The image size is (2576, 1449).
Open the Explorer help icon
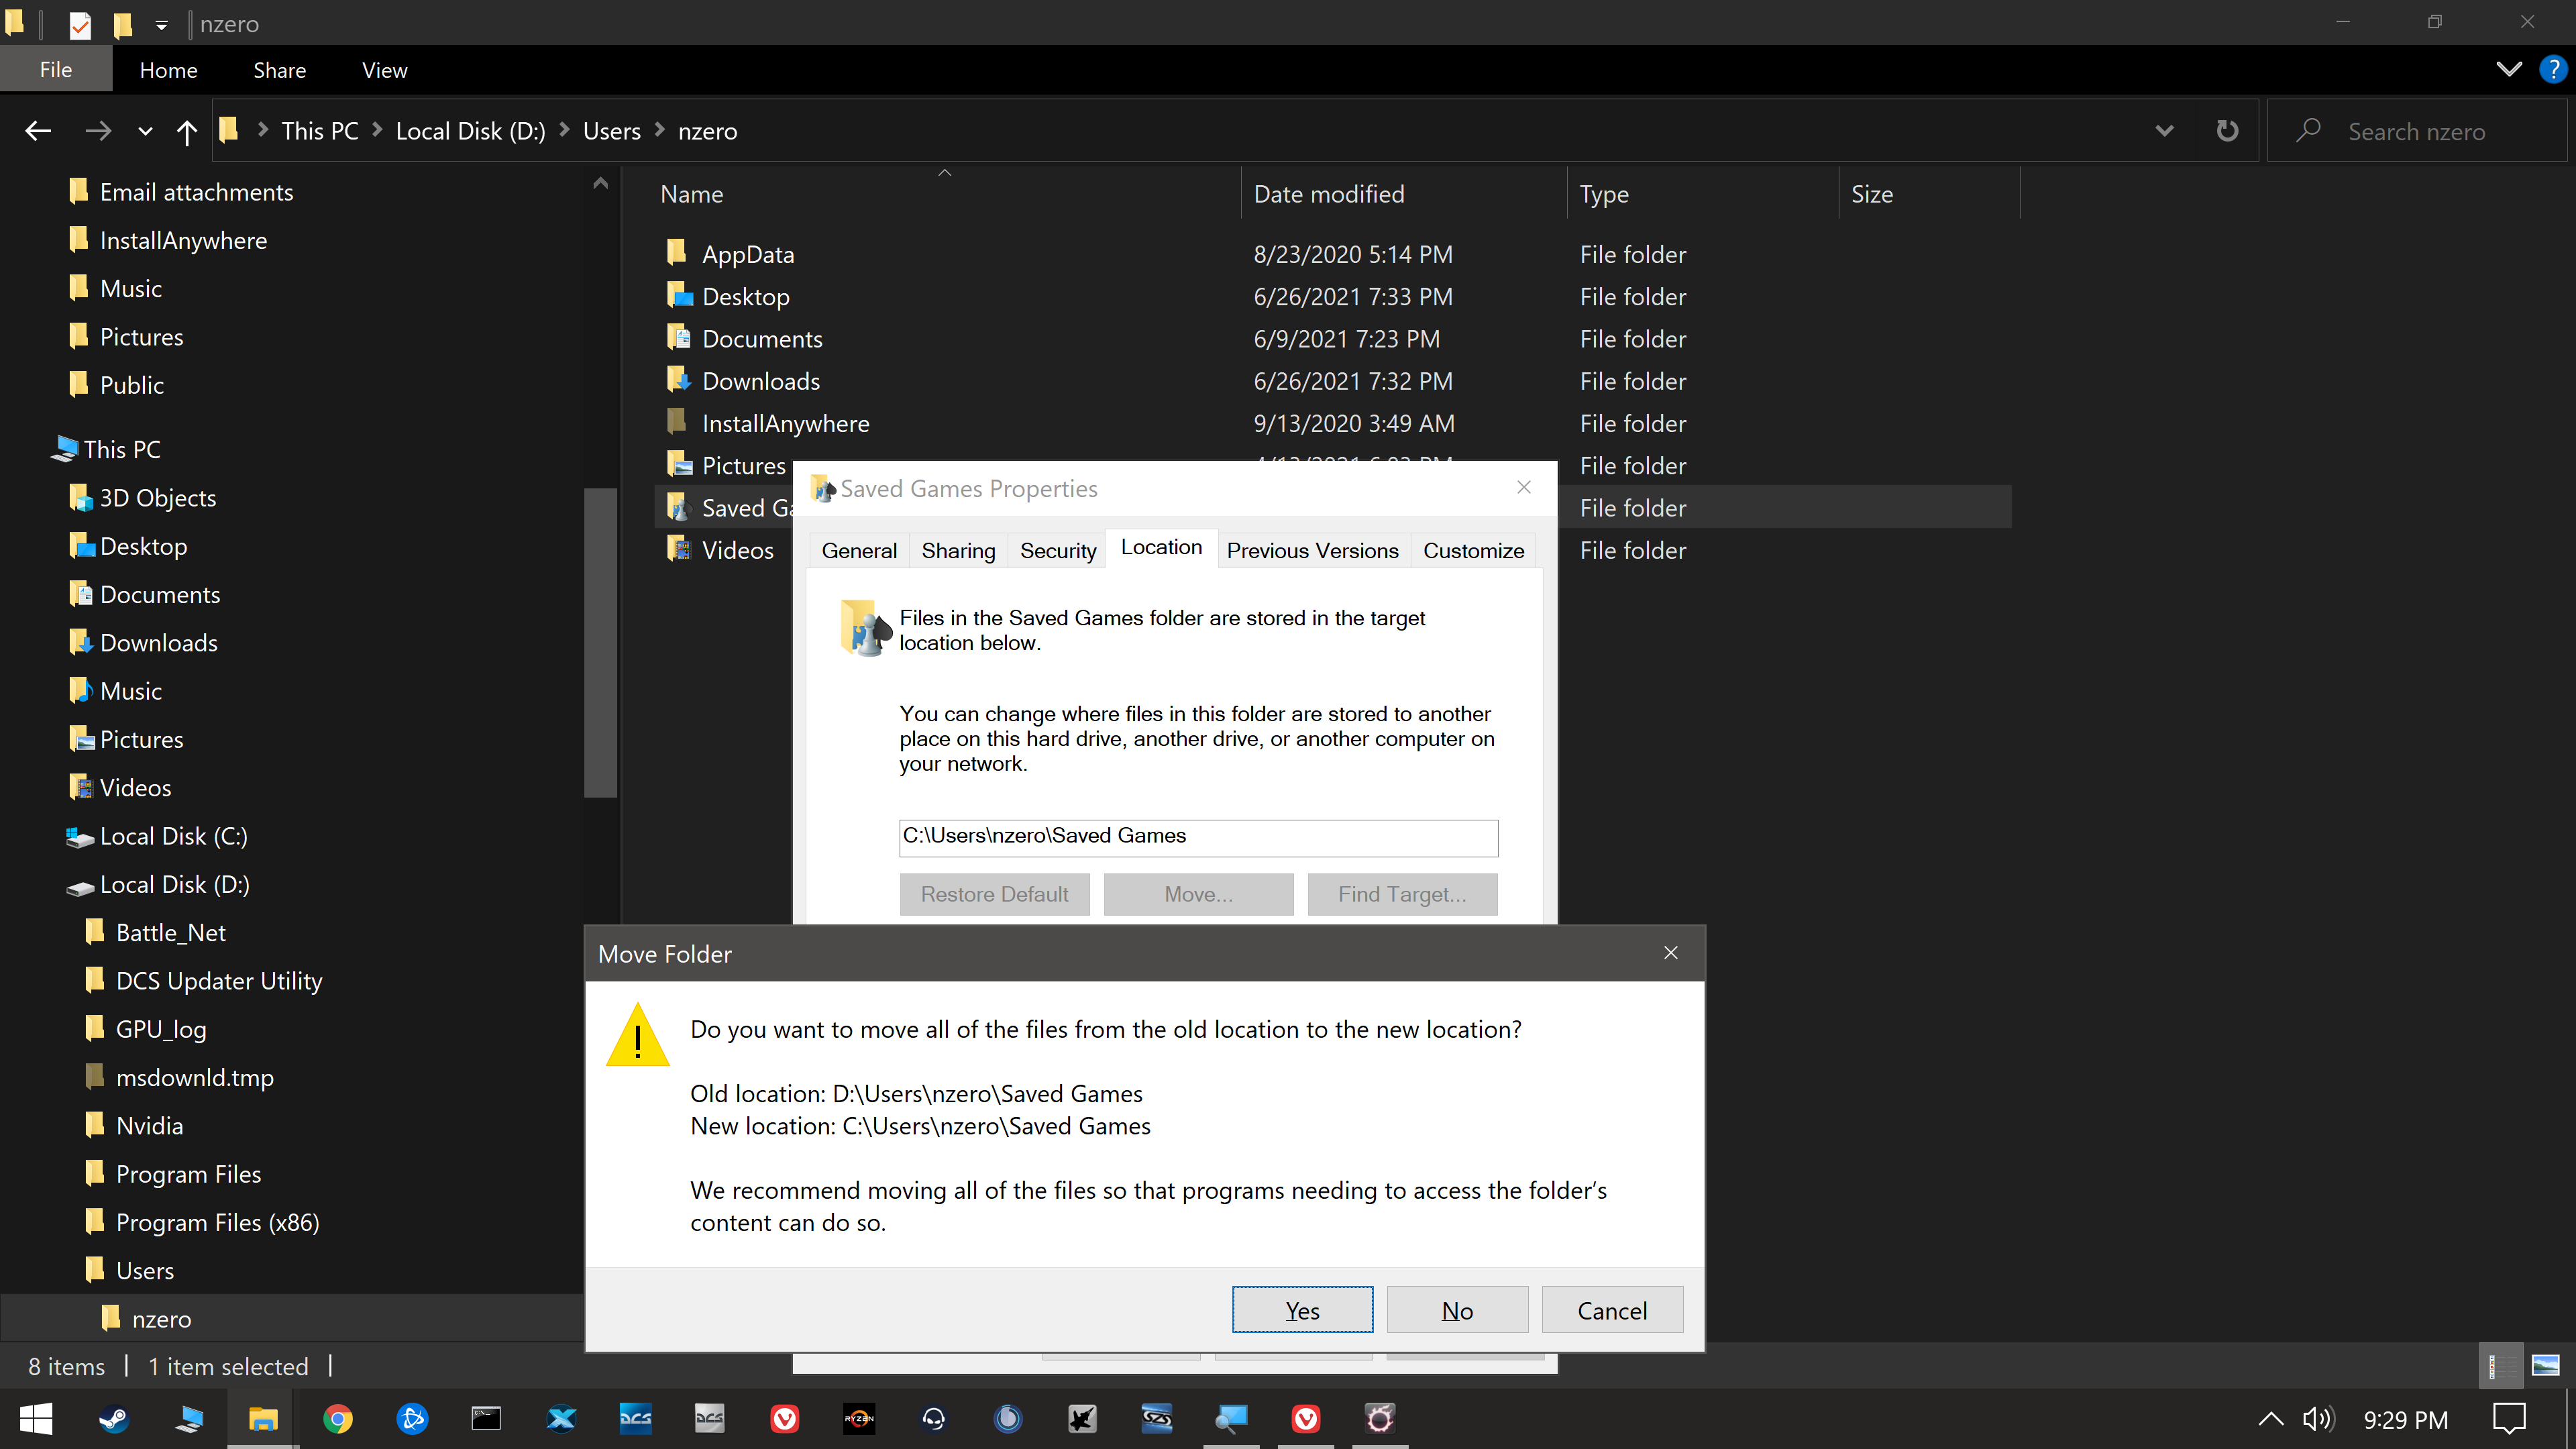click(2552, 70)
